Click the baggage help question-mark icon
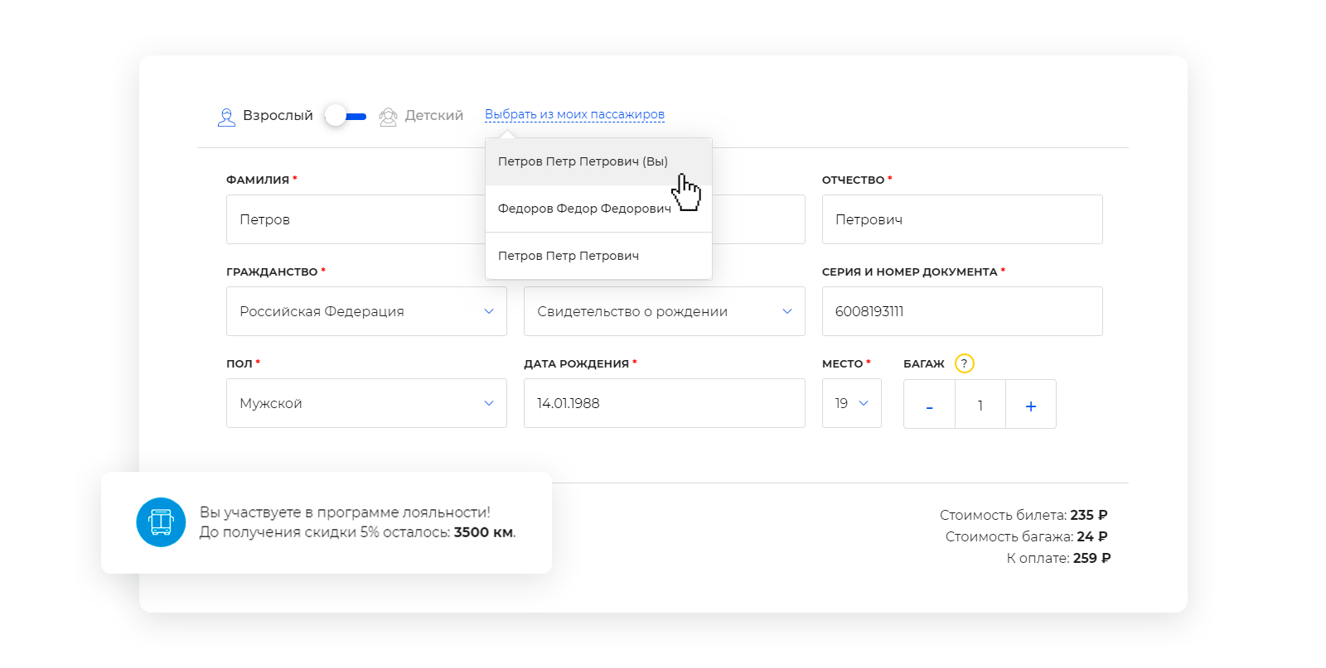 click(x=964, y=363)
